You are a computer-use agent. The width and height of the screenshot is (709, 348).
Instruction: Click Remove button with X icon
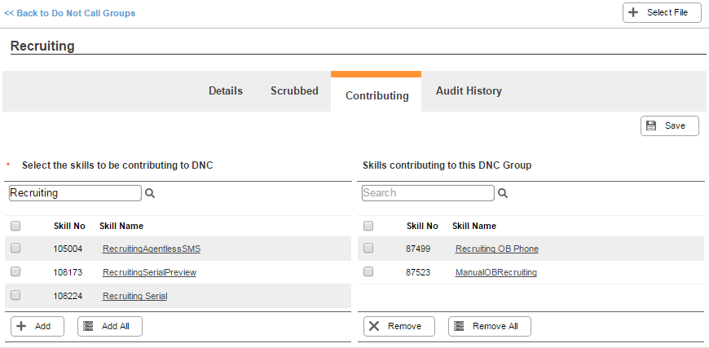[399, 326]
